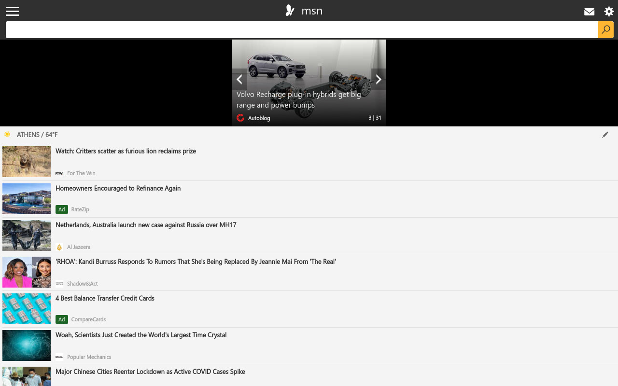Click the Al Jazeera source logo
Viewport: 618px width, 386px height.
click(59, 247)
